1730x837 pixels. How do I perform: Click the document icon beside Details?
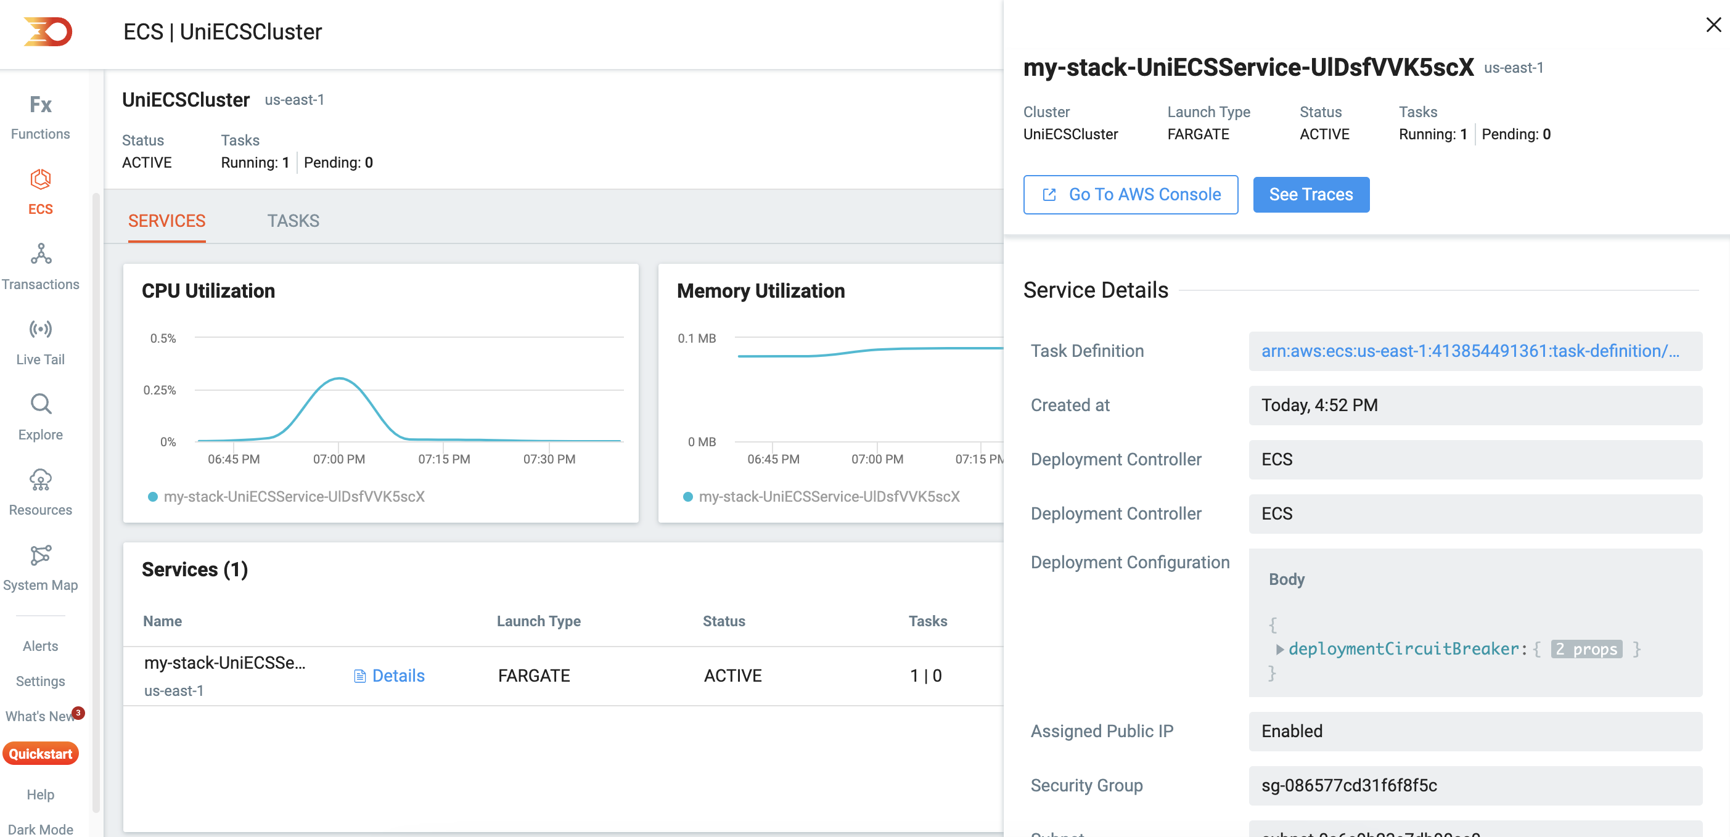[x=360, y=676]
